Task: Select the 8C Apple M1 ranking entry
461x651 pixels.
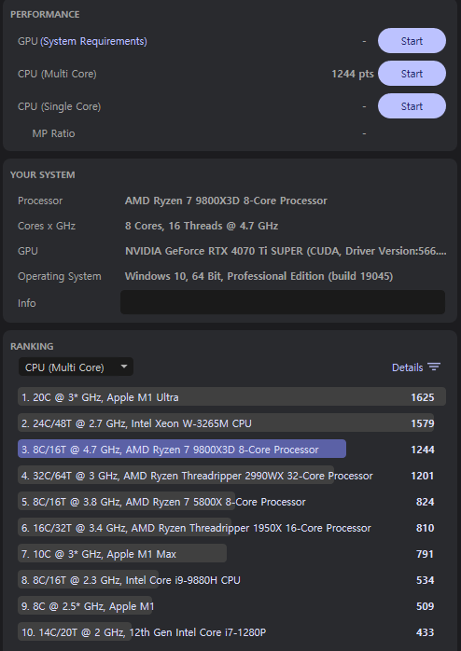Action: pyautogui.click(x=227, y=606)
